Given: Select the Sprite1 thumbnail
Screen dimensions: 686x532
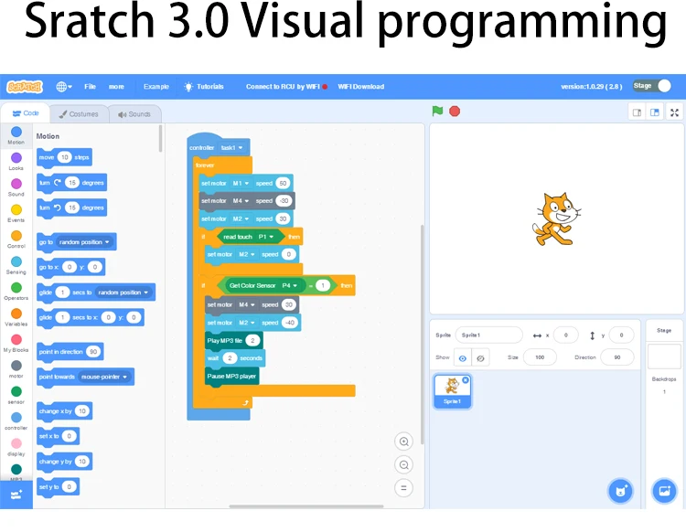Looking at the screenshot, I should tap(453, 391).
